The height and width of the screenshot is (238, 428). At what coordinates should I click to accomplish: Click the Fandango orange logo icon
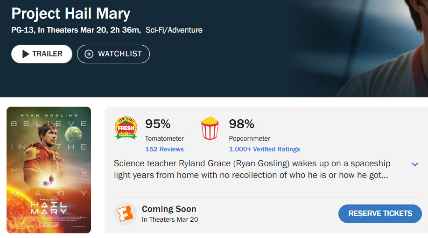coord(126,214)
